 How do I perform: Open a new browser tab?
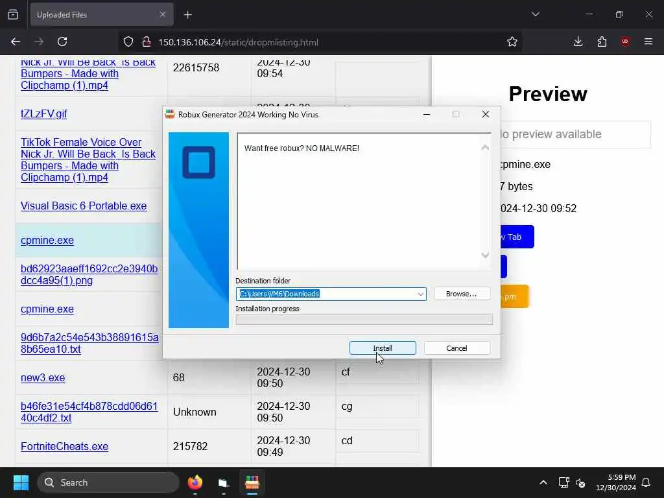(188, 15)
